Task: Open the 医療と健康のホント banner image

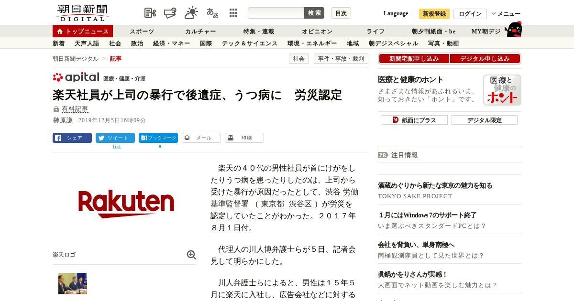Action: (x=502, y=90)
